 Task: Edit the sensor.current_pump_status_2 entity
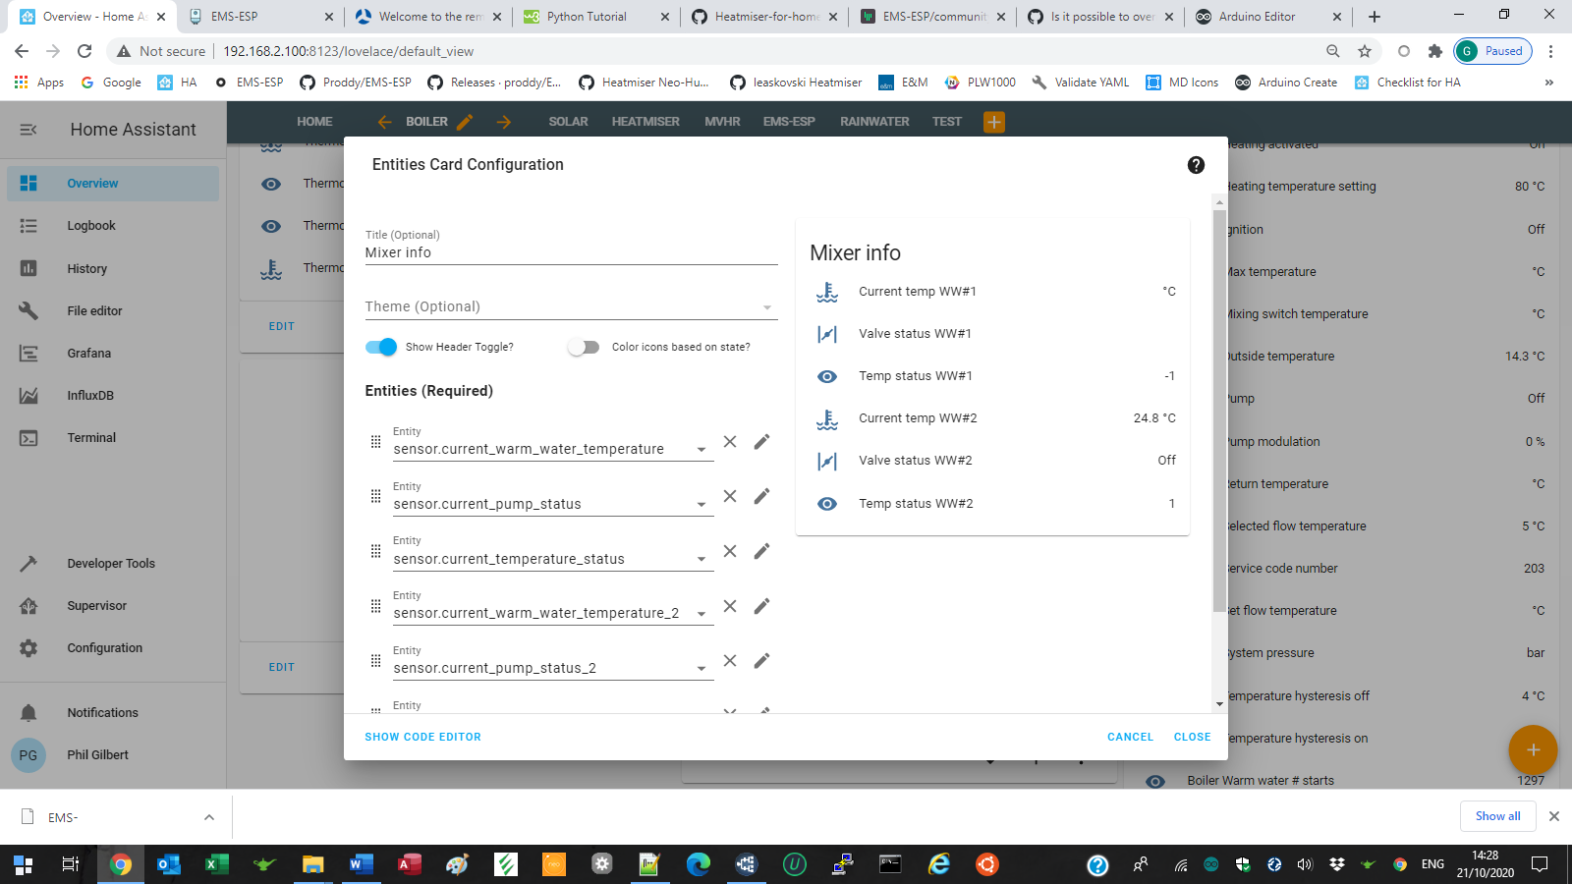tap(761, 660)
